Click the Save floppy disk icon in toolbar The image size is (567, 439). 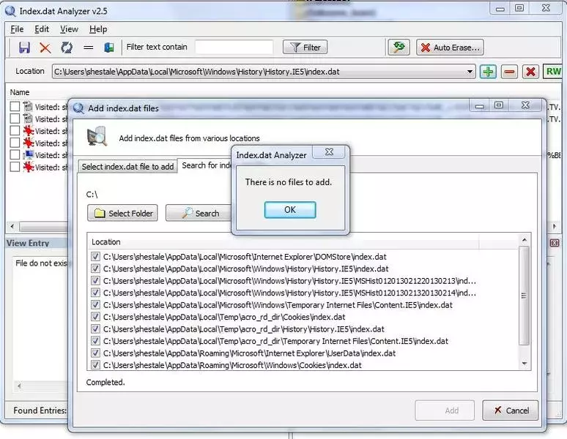click(x=24, y=48)
